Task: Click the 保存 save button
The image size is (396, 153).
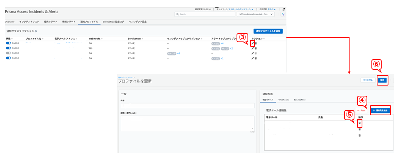Action: tap(382, 80)
